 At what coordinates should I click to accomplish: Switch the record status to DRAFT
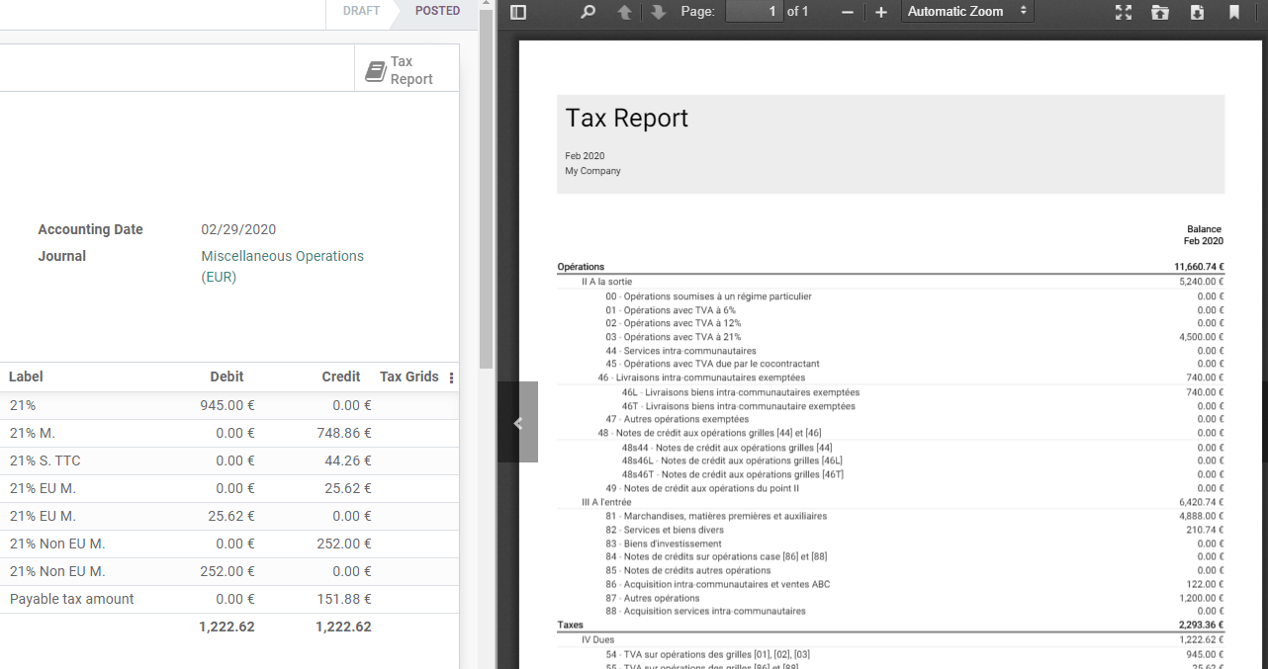(359, 11)
